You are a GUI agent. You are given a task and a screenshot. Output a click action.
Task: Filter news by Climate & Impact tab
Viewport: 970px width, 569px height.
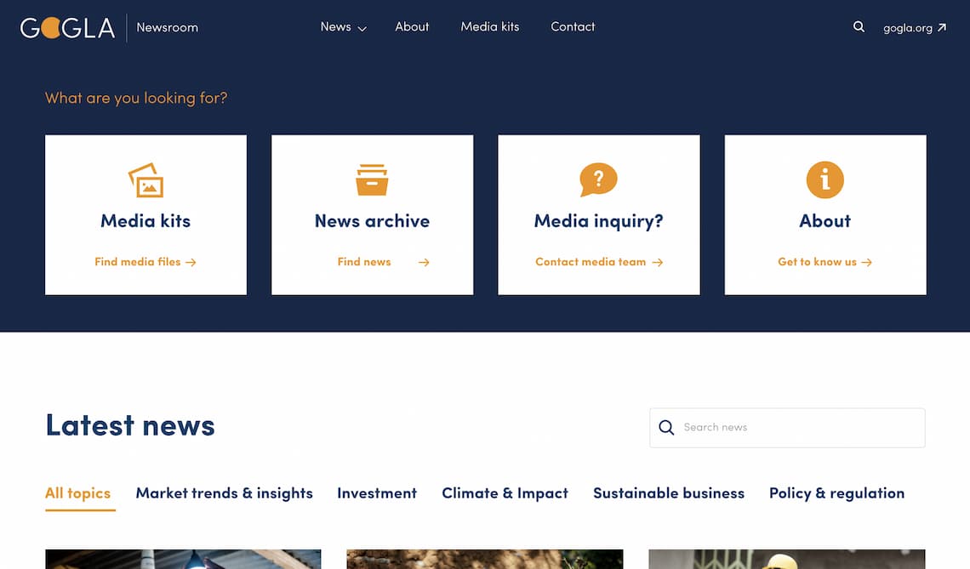click(505, 493)
